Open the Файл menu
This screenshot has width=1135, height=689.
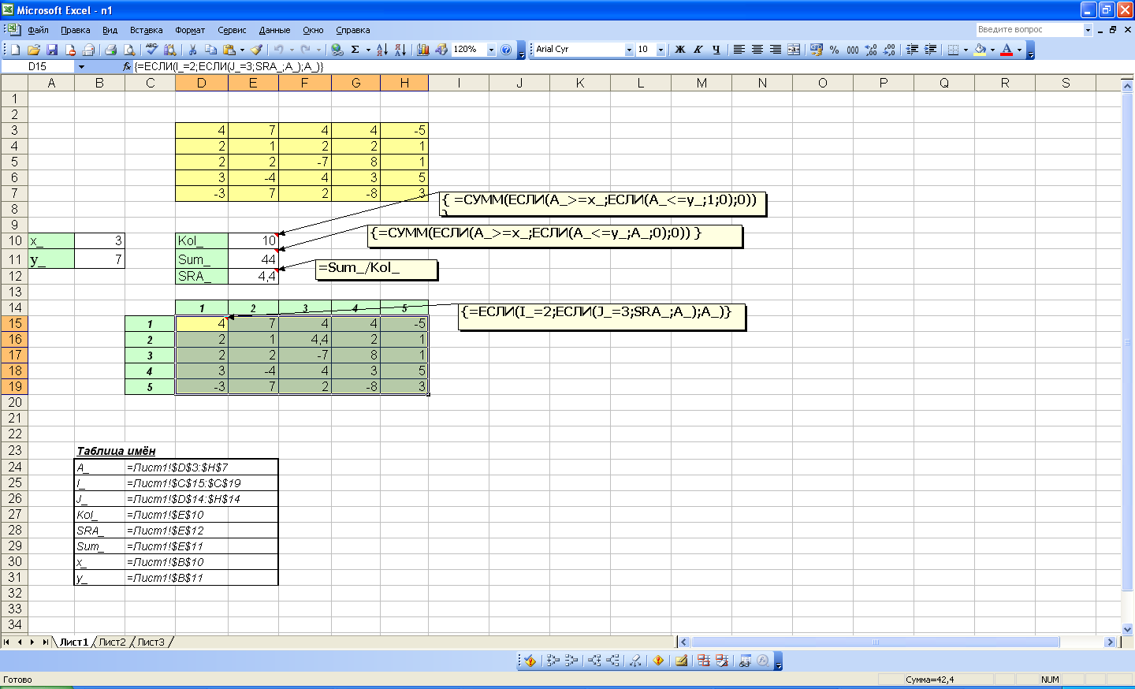pyautogui.click(x=38, y=30)
